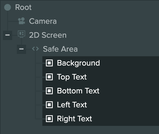Image resolution: width=159 pixels, height=134 pixels.
Task: Select the 2D Screen entity label
Action: pyautogui.click(x=48, y=35)
